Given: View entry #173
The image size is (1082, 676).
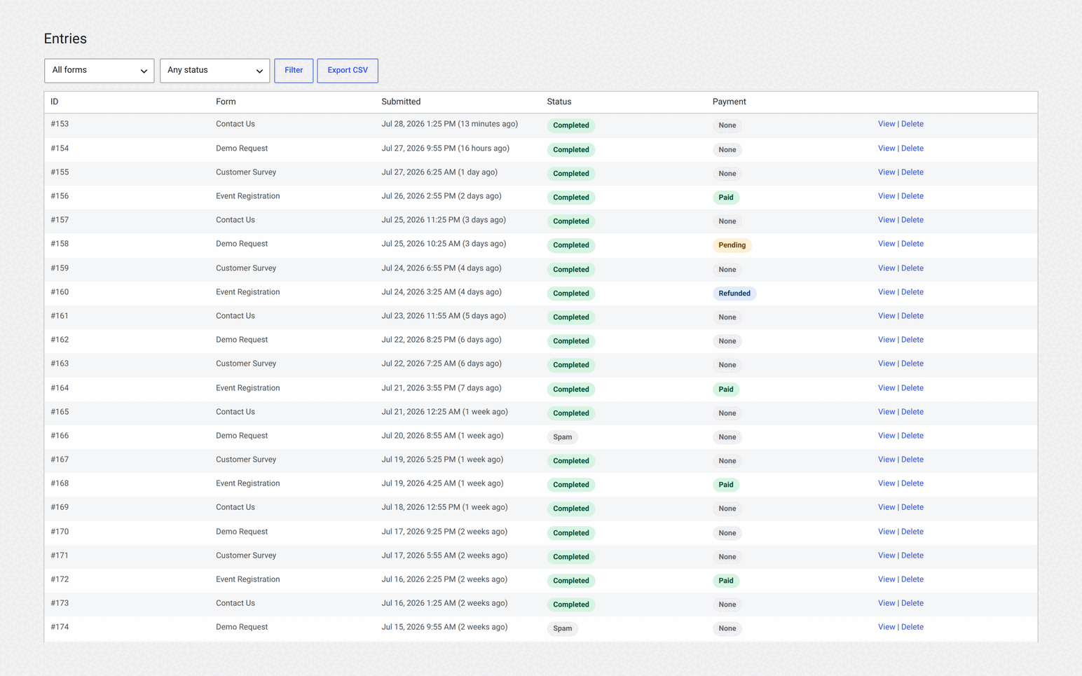Looking at the screenshot, I should point(886,603).
